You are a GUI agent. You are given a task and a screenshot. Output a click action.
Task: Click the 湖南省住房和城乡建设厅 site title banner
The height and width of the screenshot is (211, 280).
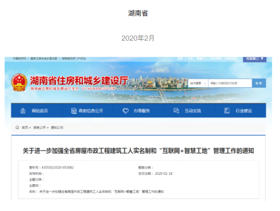coord(79,81)
